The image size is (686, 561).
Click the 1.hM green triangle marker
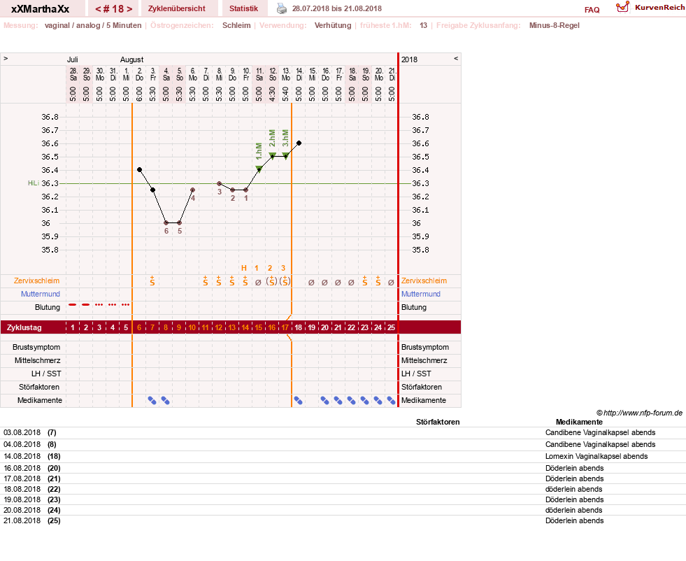click(259, 169)
